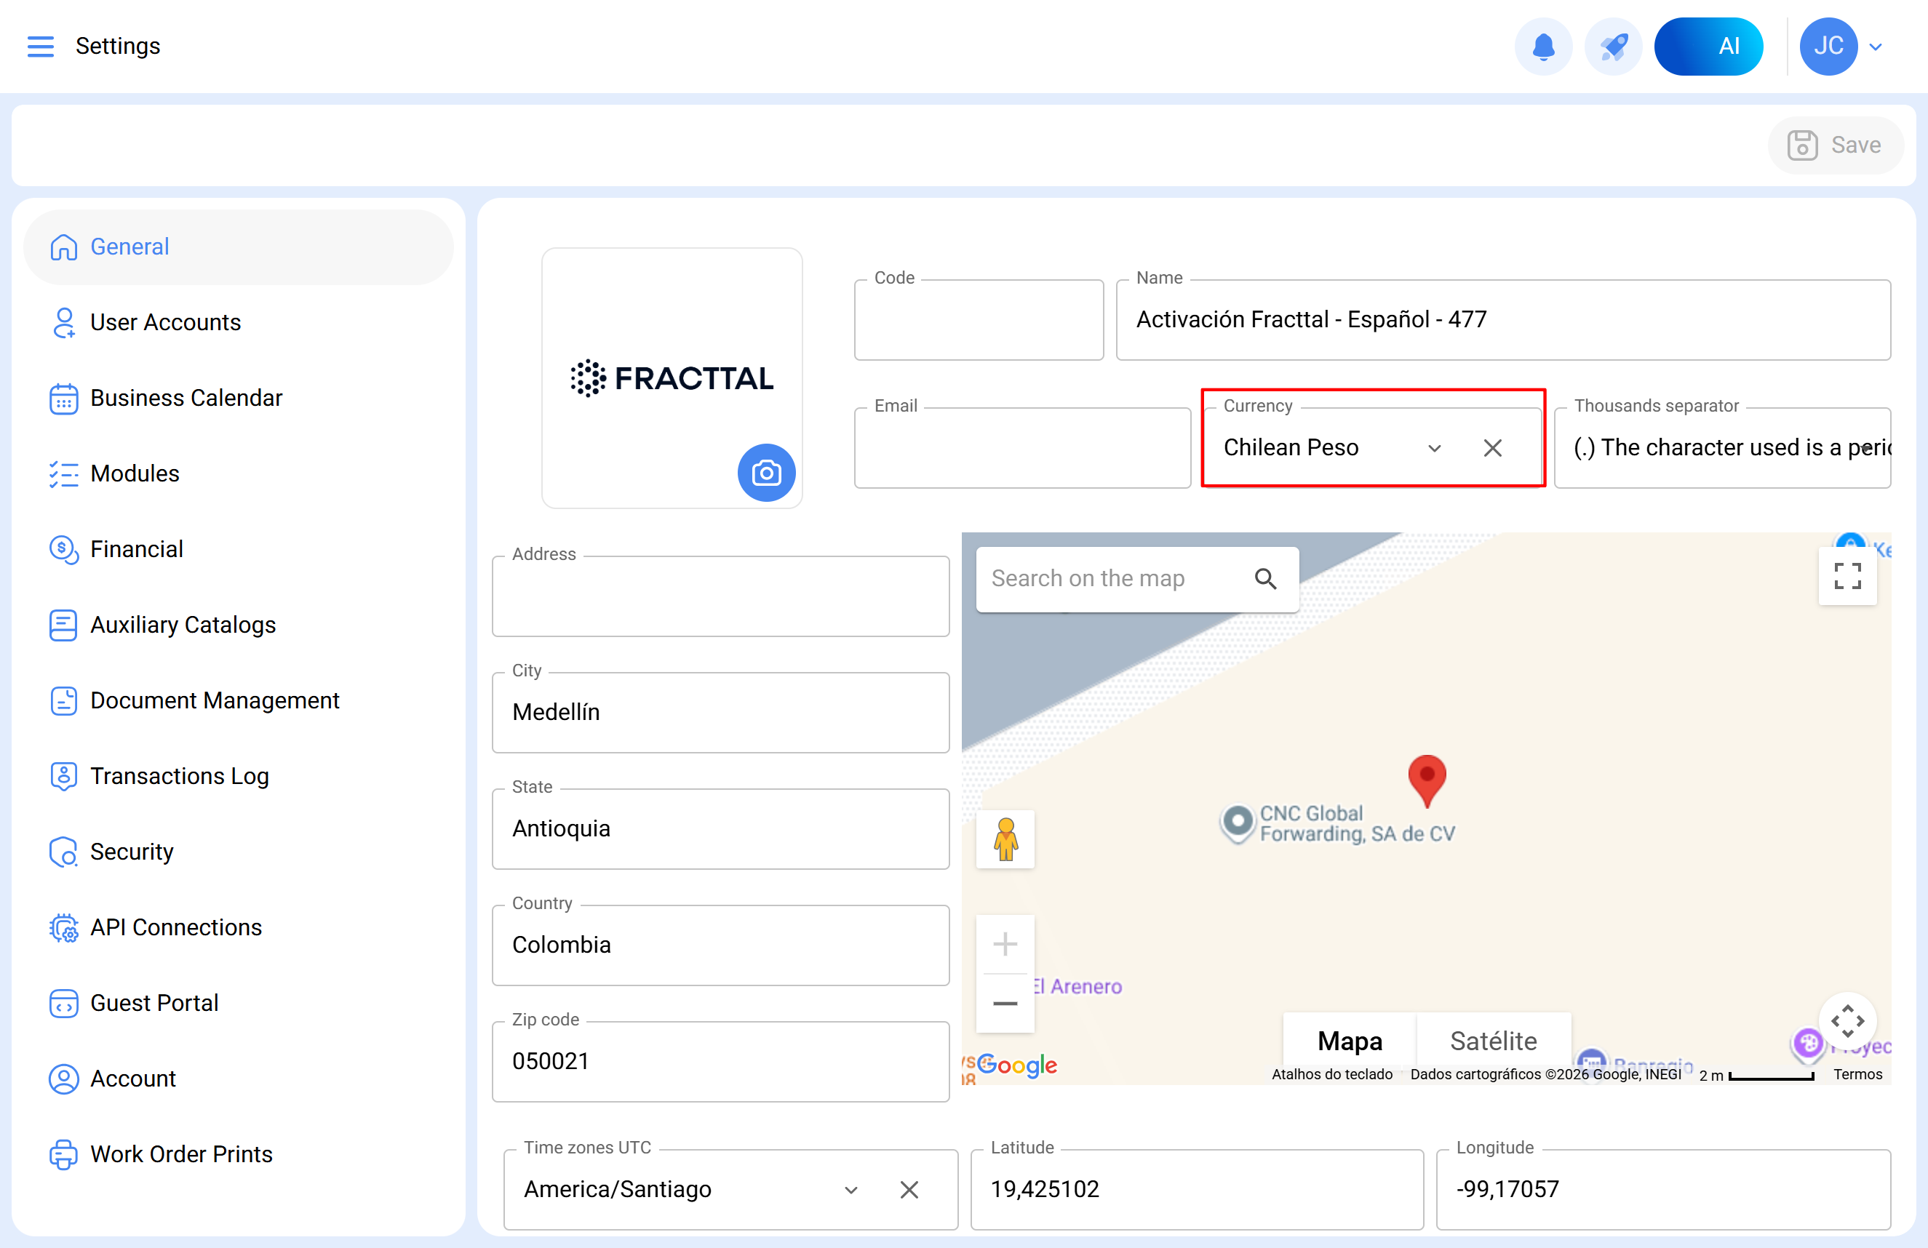
Task: Click the rocket icon in header
Action: pos(1613,46)
